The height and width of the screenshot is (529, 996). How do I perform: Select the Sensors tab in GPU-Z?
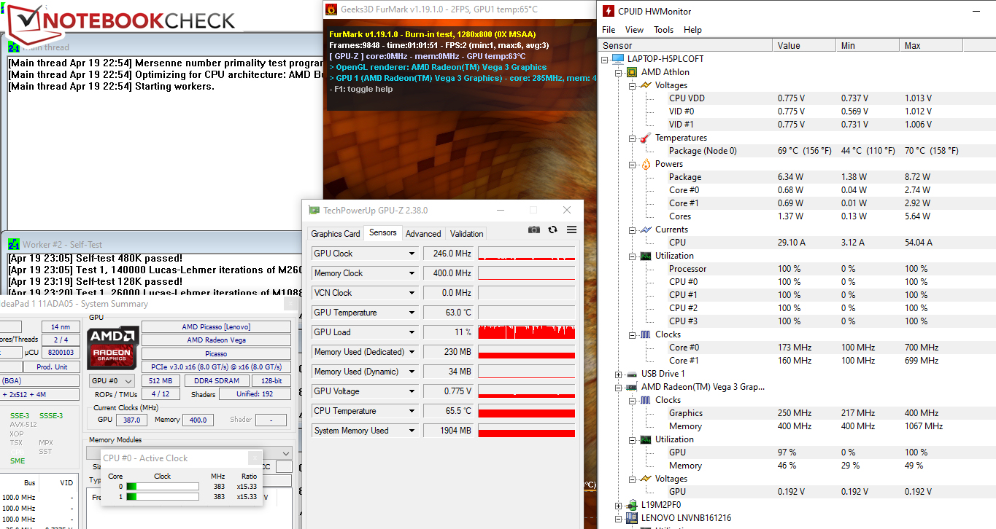(x=383, y=233)
